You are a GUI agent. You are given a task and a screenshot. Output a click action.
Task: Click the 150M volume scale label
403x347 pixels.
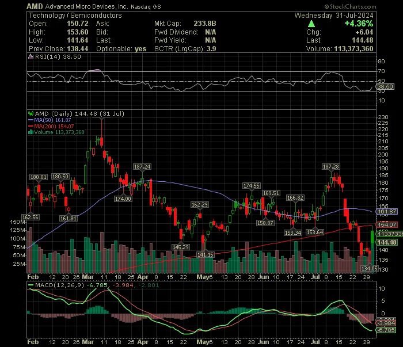point(18,222)
